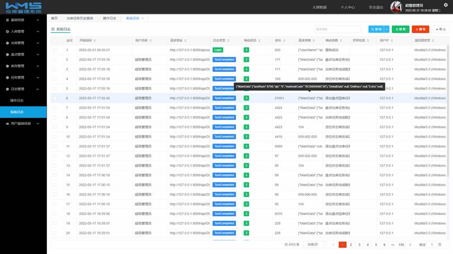
Task: Sort by 开始时间 column
Action: pyautogui.click(x=95, y=40)
